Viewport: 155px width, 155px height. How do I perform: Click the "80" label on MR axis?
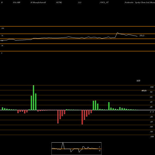pos(151,92)
